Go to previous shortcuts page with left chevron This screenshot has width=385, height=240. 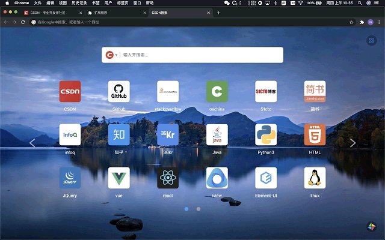click(32, 143)
